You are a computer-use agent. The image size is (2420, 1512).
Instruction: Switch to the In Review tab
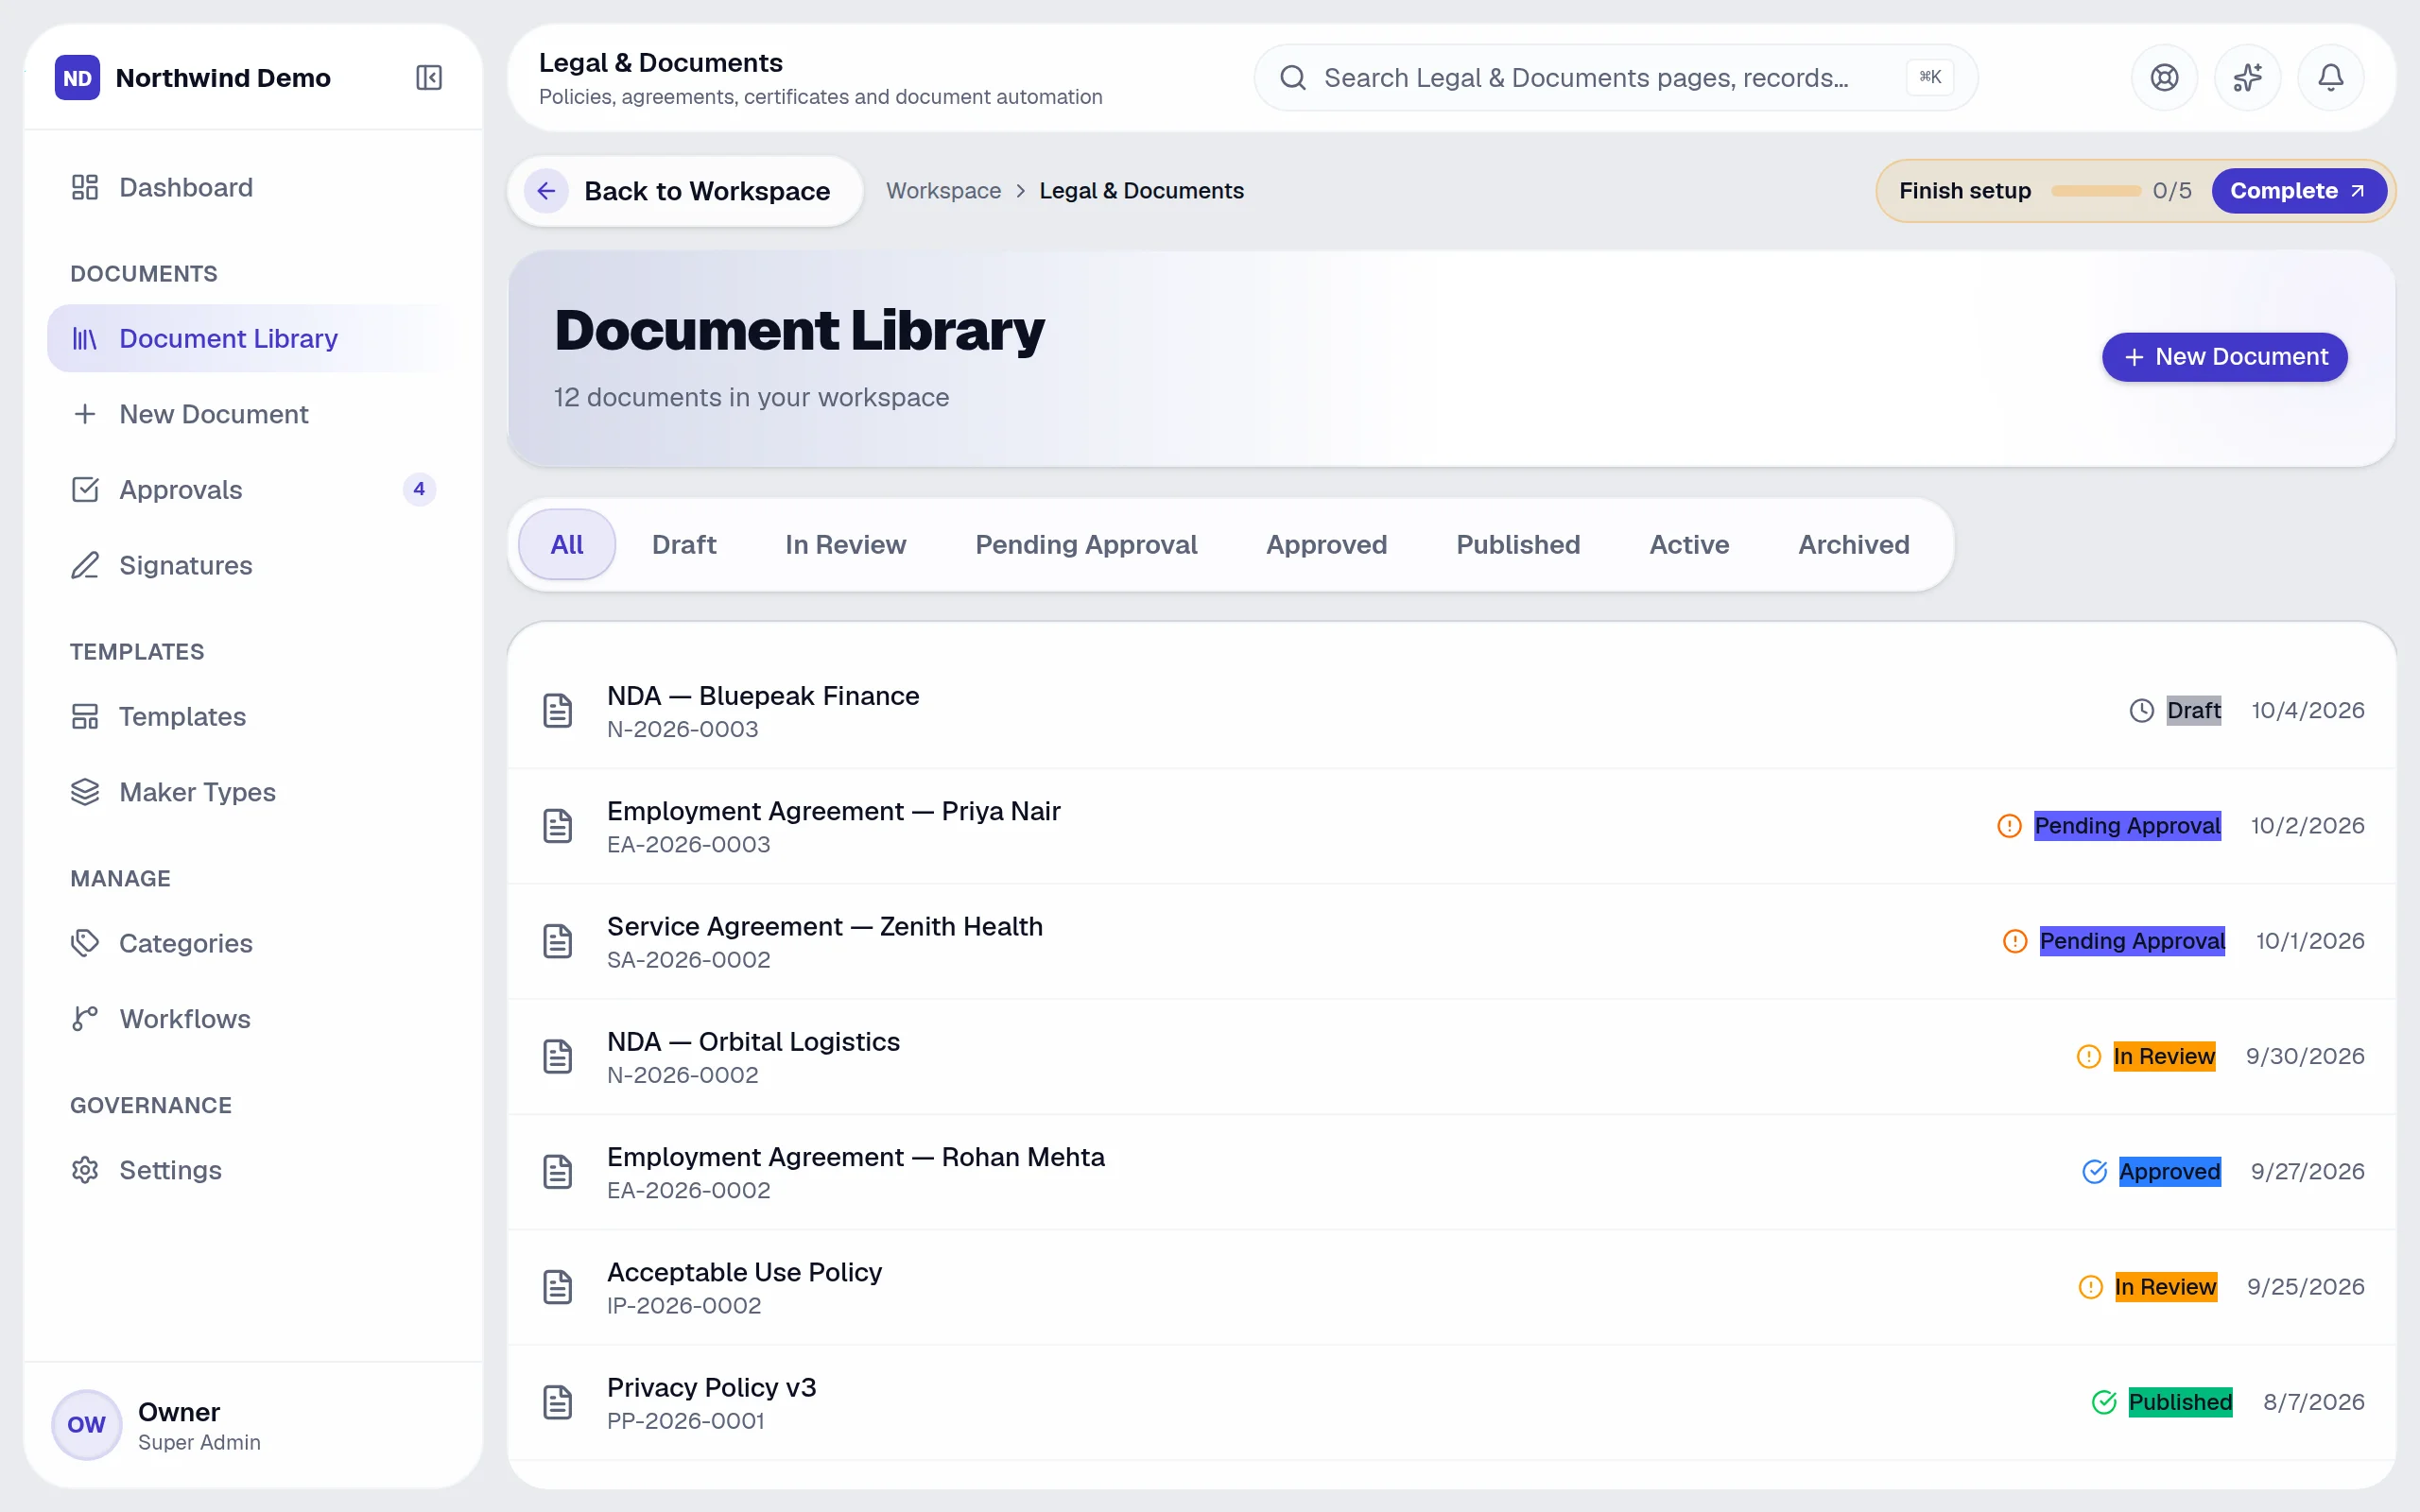tap(845, 544)
